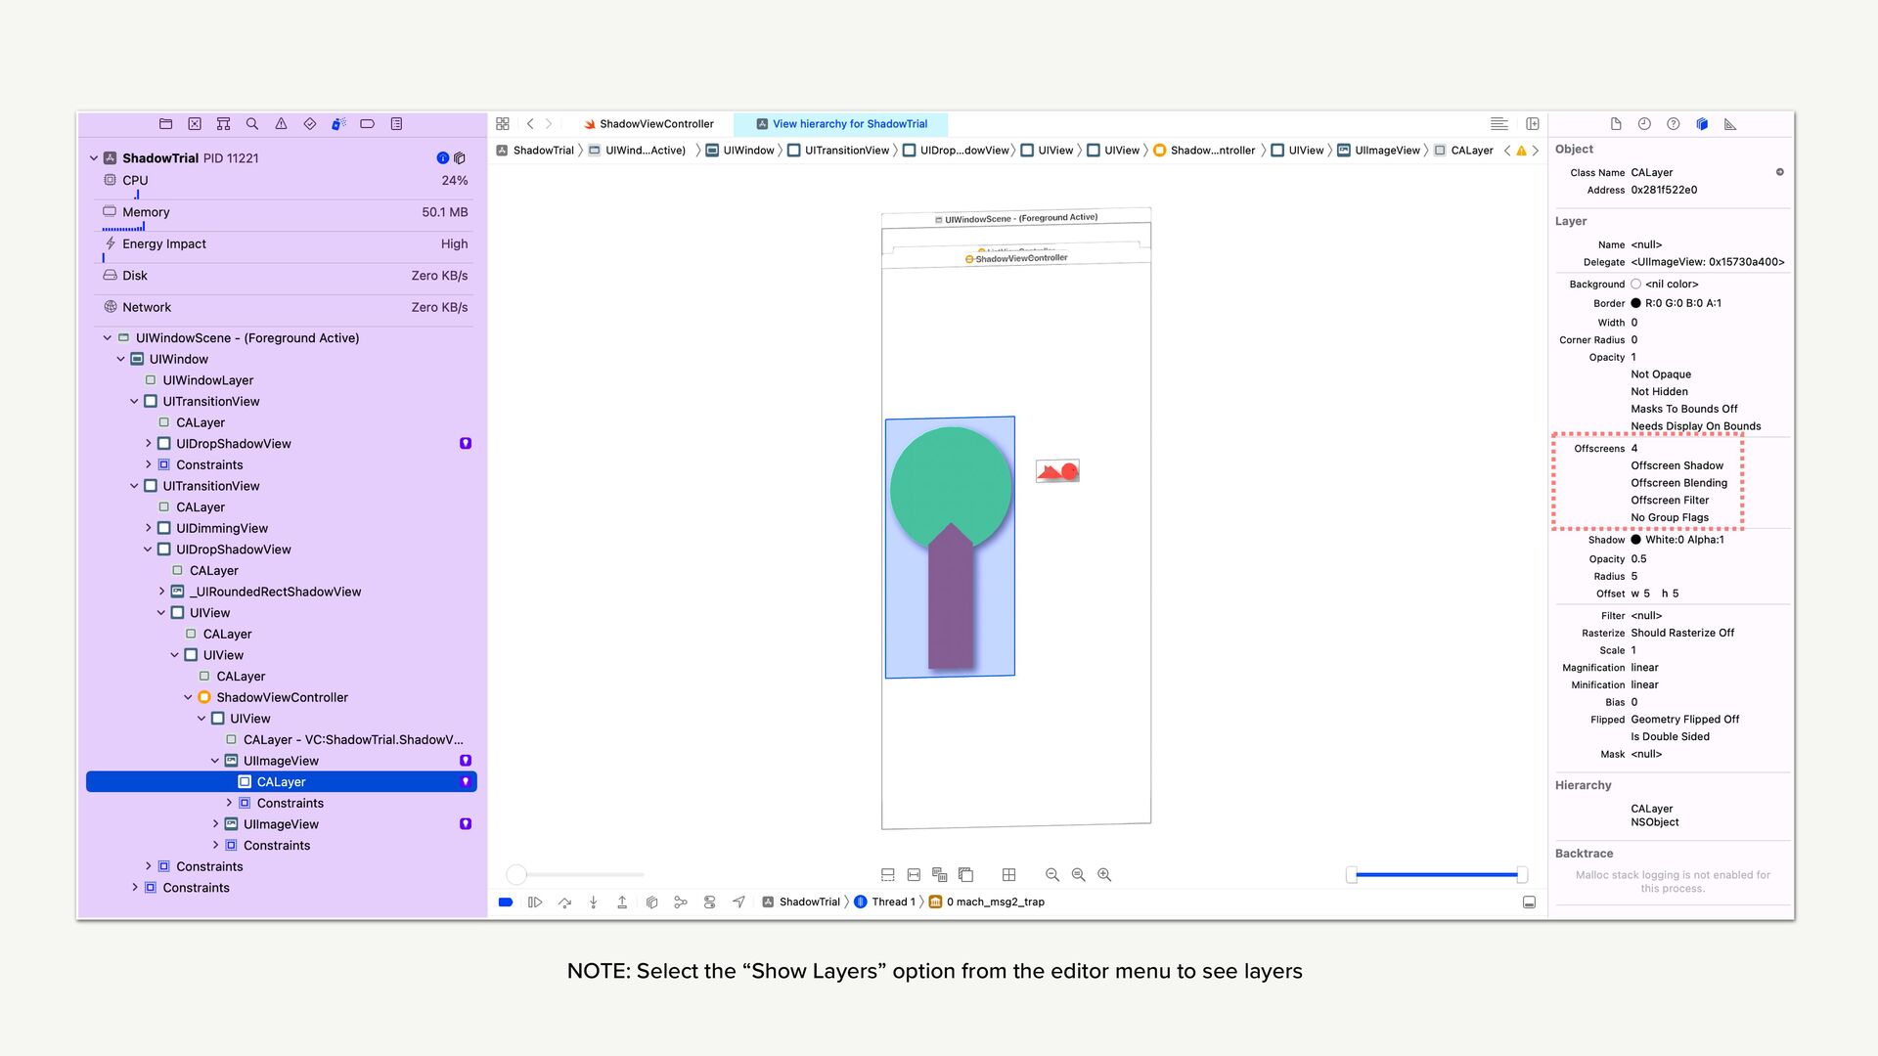Expand Constraints below the selected CALayer

point(229,804)
